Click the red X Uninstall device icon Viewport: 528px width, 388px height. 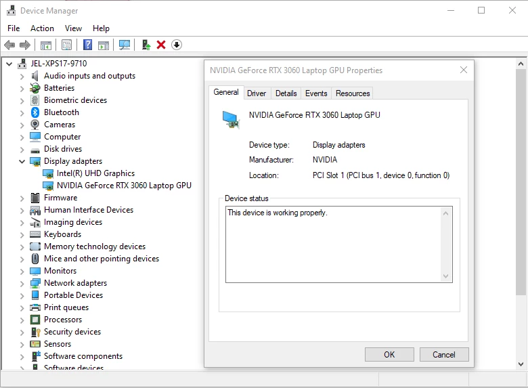[x=161, y=45]
